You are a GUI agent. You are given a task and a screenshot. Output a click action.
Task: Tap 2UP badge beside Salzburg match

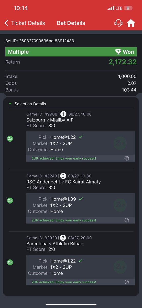click(x=10, y=139)
